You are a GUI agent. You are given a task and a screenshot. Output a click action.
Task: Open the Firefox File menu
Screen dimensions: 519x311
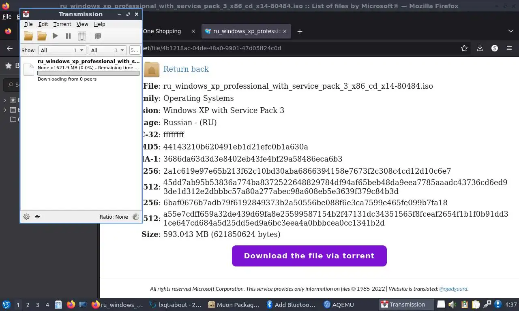coord(7,17)
